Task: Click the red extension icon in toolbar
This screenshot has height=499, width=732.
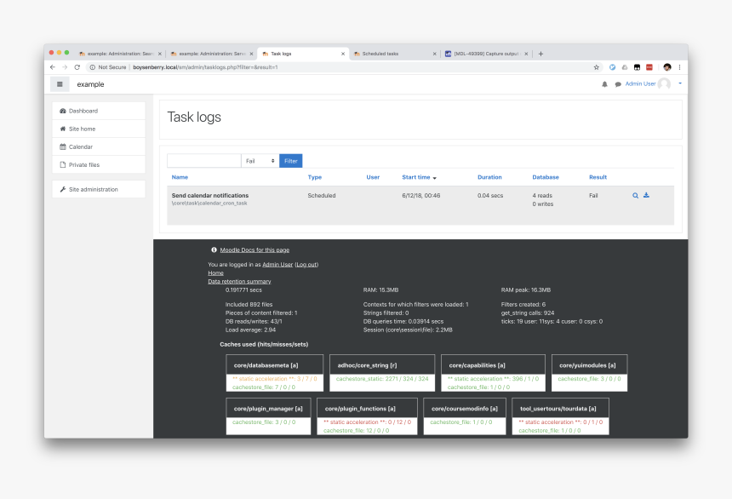Action: pyautogui.click(x=649, y=67)
